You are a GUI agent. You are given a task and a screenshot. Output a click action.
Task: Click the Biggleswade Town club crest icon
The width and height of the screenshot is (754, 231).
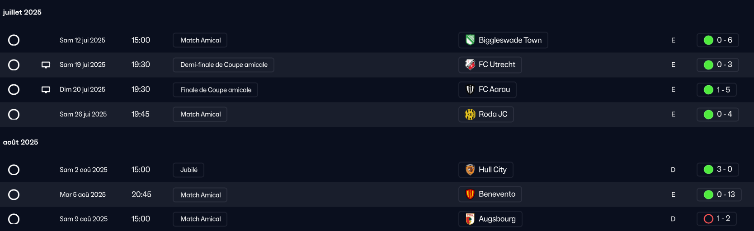pos(470,40)
